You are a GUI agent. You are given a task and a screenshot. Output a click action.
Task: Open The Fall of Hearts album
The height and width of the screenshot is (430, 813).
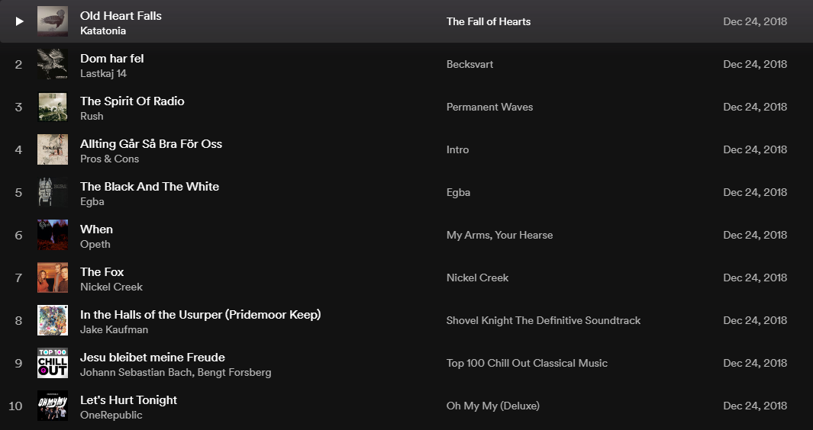click(489, 21)
